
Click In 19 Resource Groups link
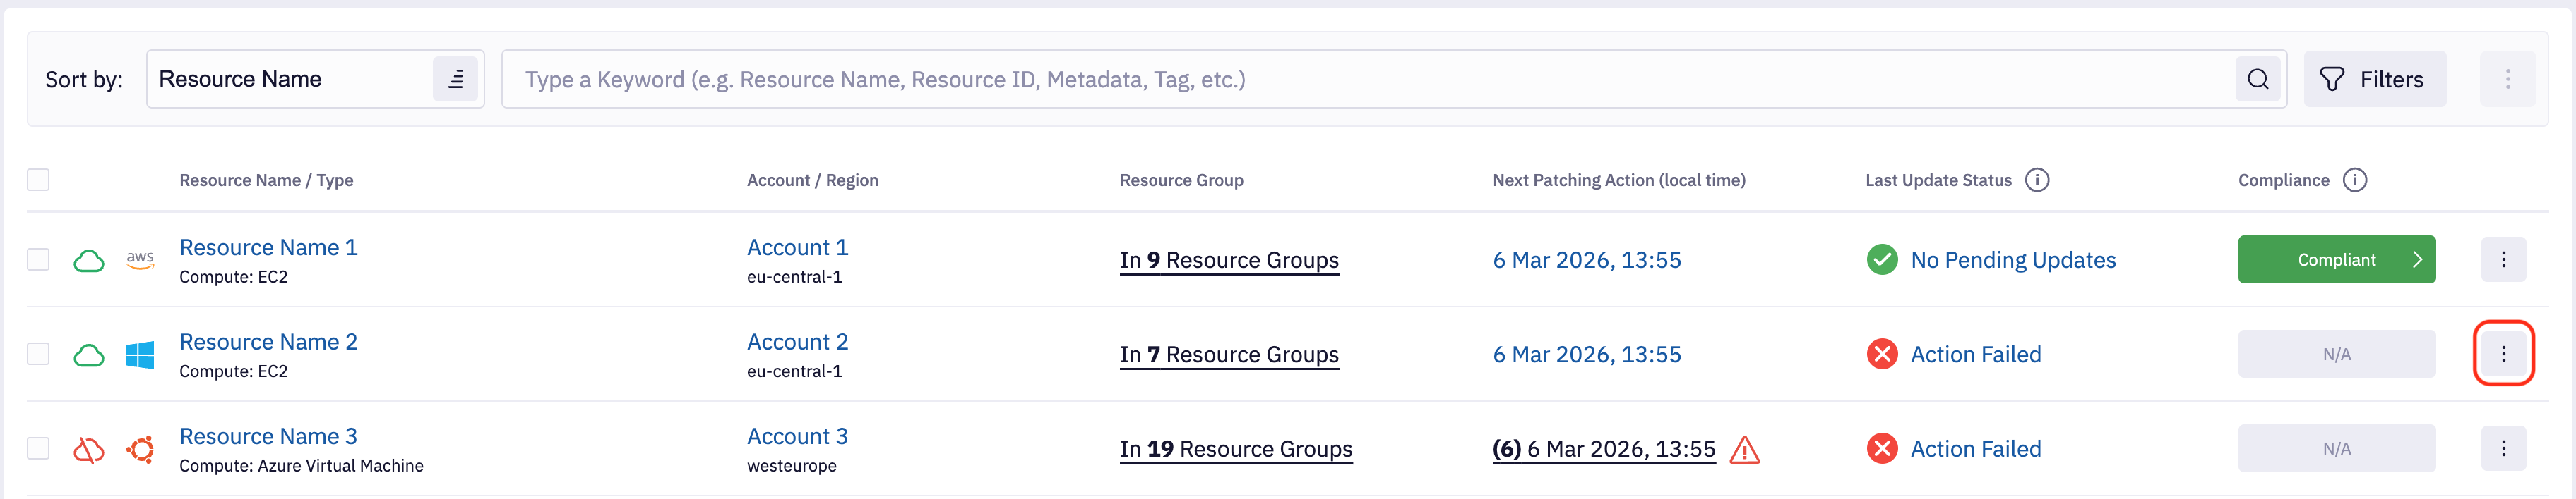[x=1235, y=449]
